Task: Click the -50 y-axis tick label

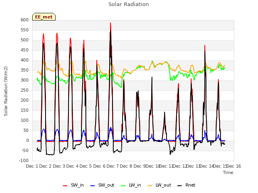Action: (25, 150)
